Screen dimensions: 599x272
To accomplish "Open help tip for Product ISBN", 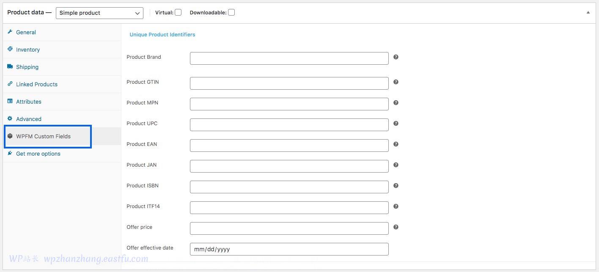I will click(x=396, y=186).
